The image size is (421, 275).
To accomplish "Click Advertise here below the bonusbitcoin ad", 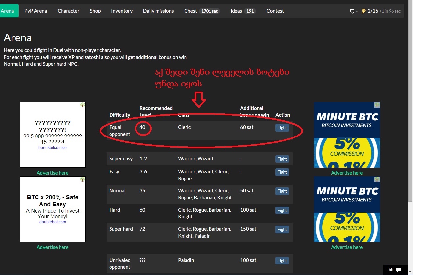I will 53,173.
